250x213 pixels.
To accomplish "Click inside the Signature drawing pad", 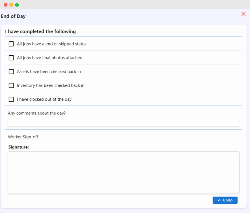I will coord(123,173).
